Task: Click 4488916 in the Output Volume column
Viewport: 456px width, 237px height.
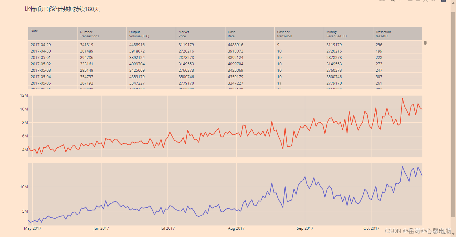Action: (x=137, y=45)
